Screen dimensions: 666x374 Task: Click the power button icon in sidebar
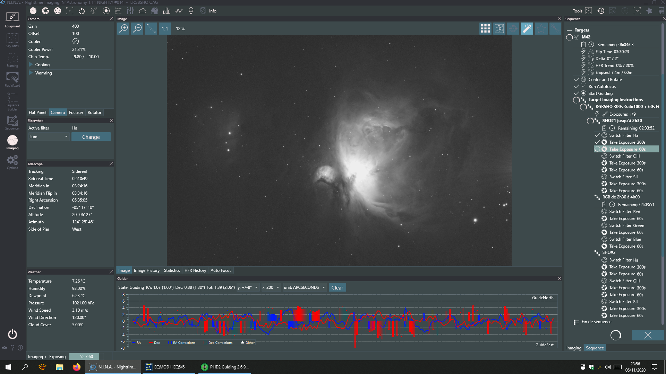12,334
